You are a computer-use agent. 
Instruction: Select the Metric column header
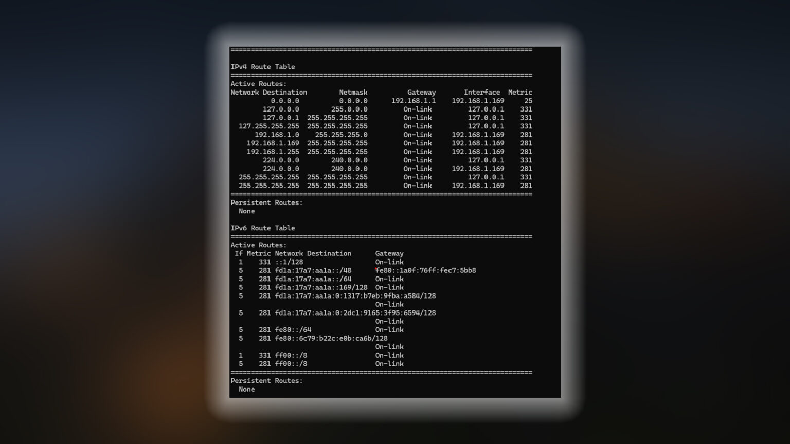click(520, 92)
